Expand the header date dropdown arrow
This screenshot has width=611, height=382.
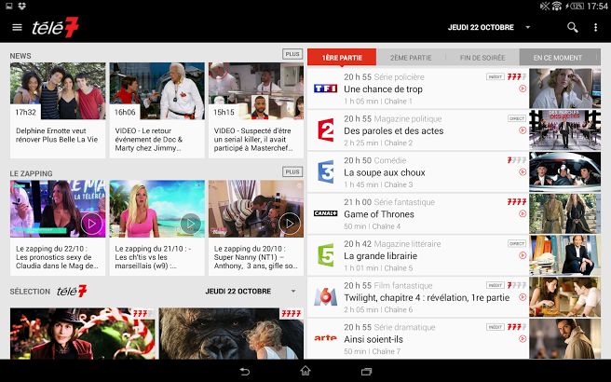point(527,27)
